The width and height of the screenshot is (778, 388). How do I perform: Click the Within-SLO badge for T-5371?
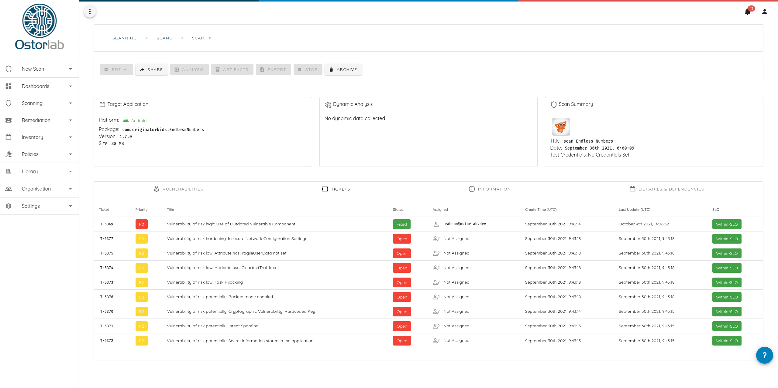click(727, 326)
